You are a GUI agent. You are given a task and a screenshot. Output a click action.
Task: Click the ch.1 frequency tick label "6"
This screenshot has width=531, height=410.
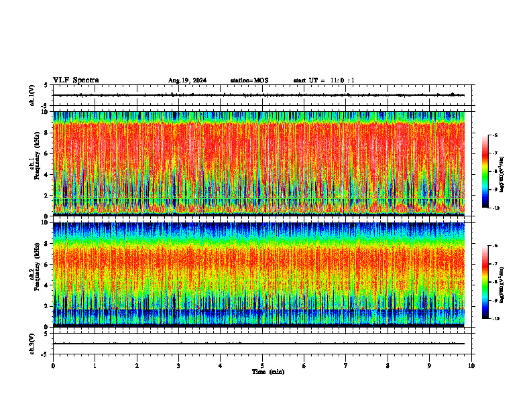(x=47, y=154)
